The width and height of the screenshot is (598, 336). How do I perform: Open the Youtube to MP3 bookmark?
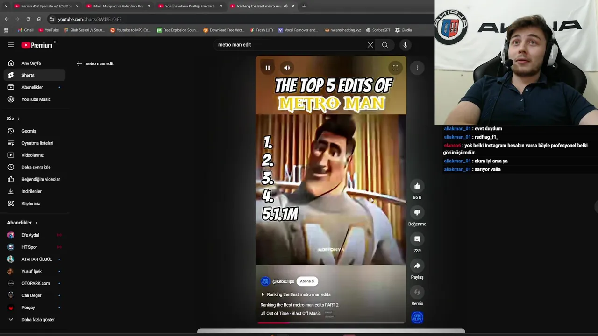[130, 30]
